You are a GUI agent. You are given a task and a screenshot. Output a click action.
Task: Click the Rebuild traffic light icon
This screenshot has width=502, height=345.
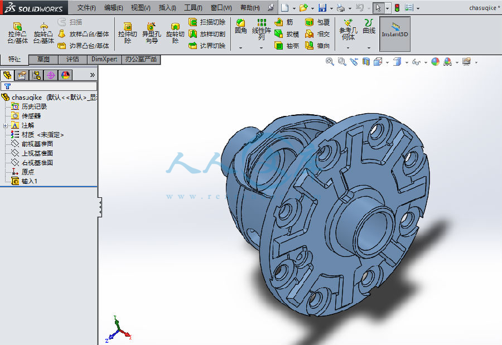397,8
